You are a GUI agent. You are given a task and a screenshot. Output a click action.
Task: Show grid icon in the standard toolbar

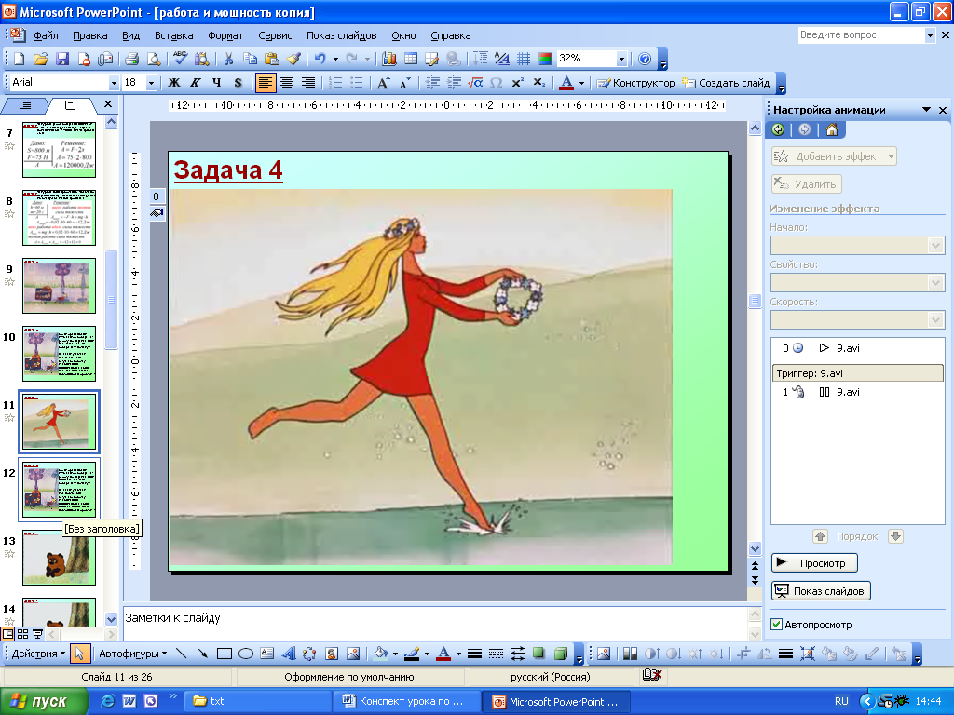[524, 59]
